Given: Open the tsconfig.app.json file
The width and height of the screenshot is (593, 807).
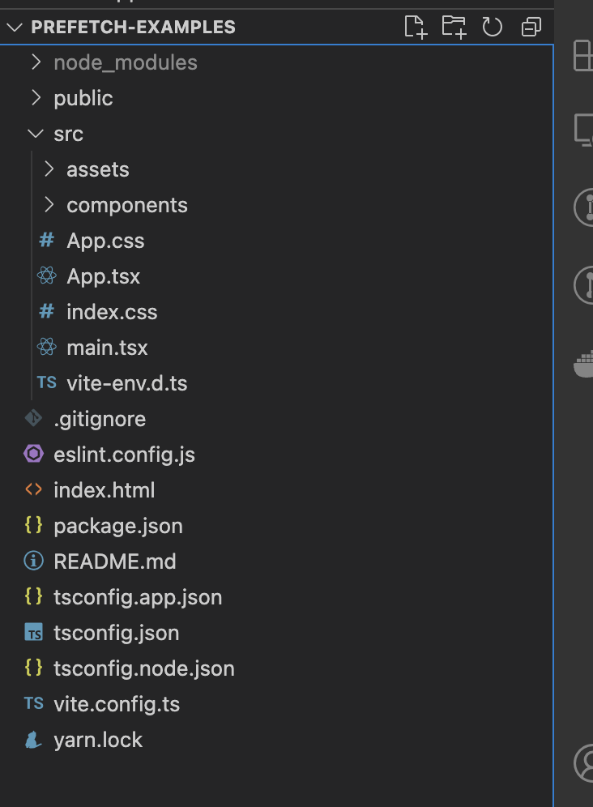Looking at the screenshot, I should pos(138,597).
